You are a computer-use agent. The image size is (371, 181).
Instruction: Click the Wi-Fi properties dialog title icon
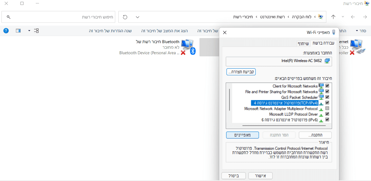point(333,32)
